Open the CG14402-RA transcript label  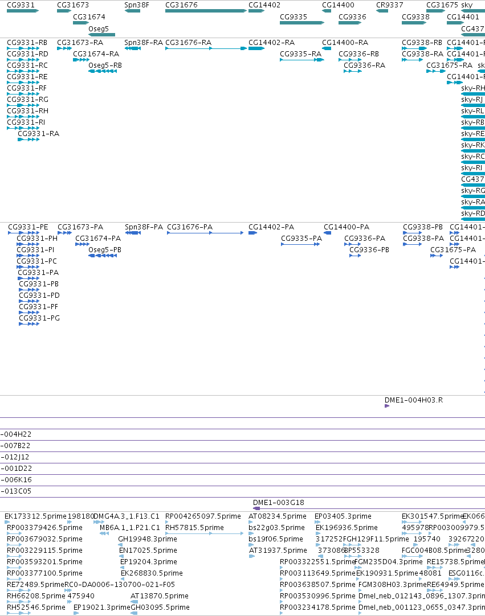coord(271,43)
